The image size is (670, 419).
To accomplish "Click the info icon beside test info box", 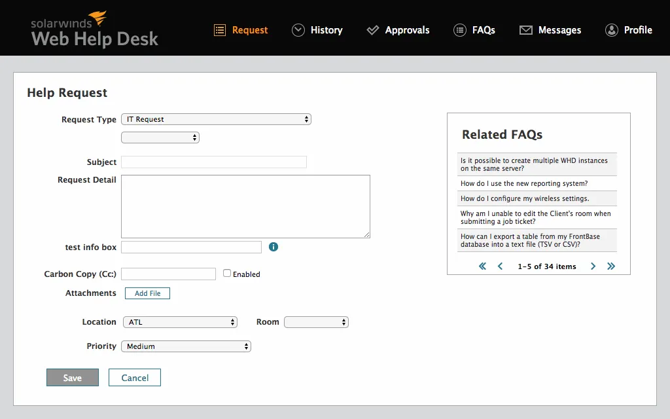I will pos(273,247).
